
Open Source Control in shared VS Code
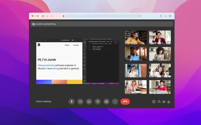84,50
